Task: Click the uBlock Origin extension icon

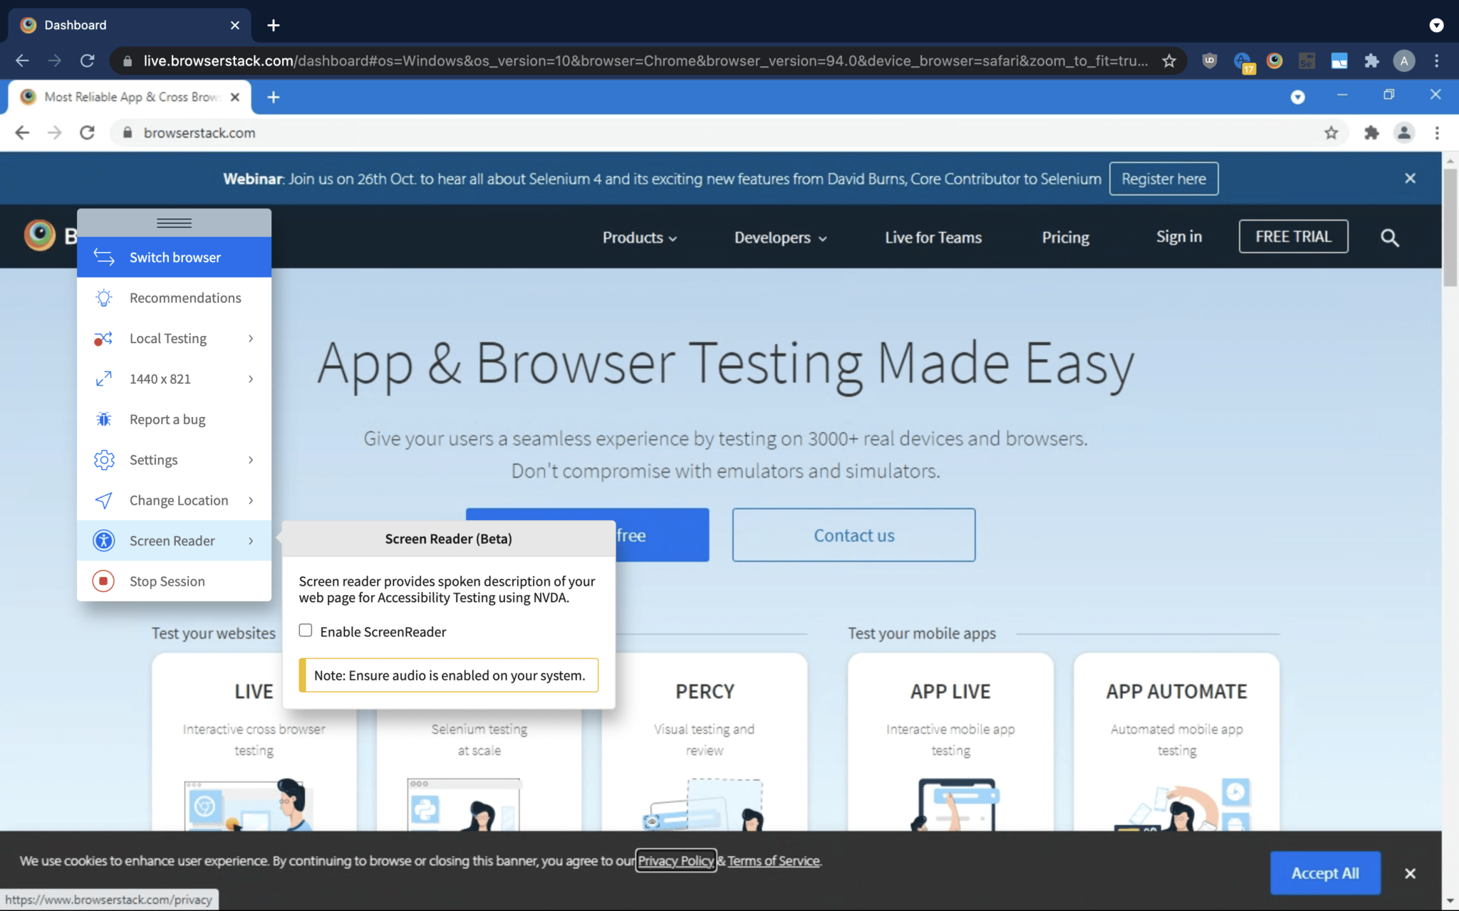Action: point(1209,60)
